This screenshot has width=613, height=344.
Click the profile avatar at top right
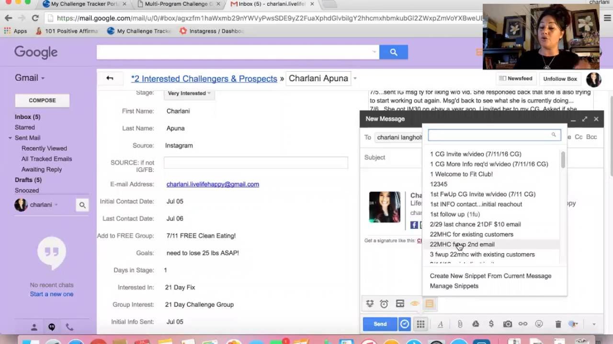[x=593, y=79]
